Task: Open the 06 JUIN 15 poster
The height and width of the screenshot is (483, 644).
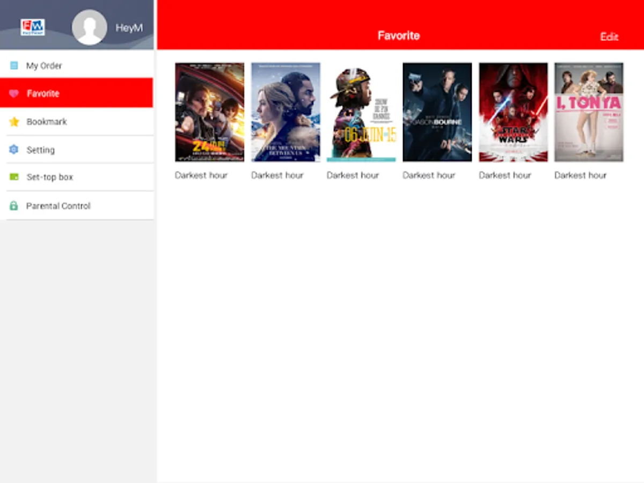Action: pyautogui.click(x=361, y=112)
